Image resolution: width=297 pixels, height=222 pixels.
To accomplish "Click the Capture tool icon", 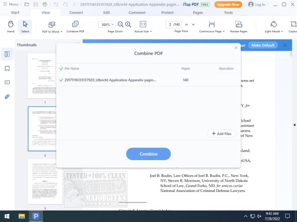I will pyautogui.click(x=293, y=24).
